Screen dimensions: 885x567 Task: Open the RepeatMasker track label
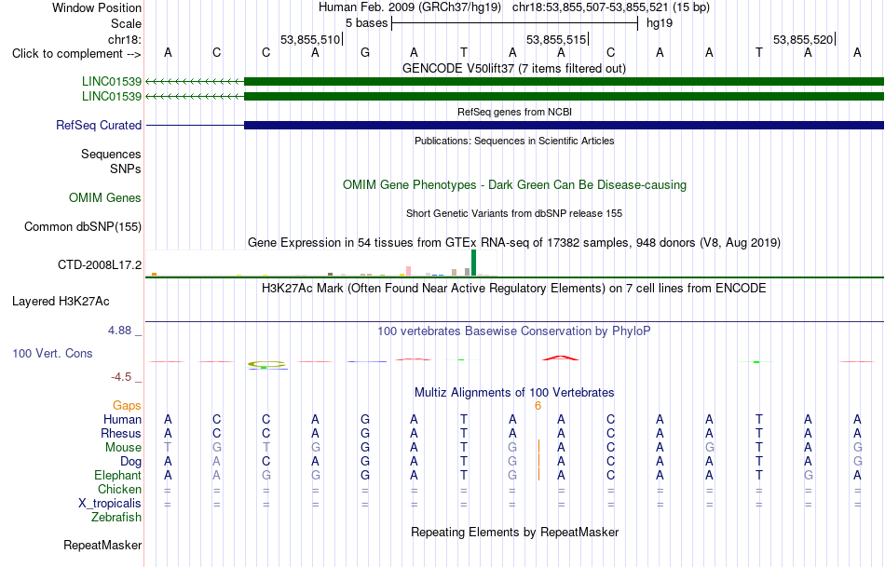102,545
